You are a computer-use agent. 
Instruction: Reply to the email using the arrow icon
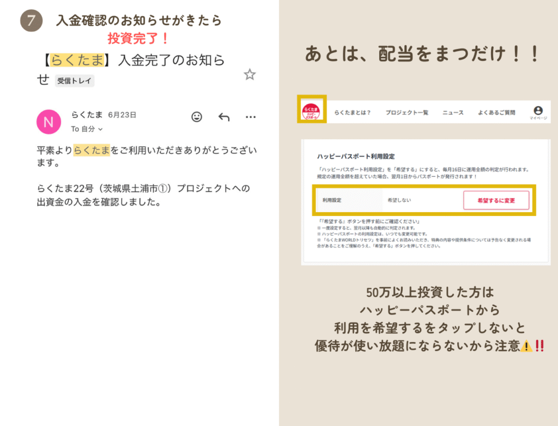224,117
